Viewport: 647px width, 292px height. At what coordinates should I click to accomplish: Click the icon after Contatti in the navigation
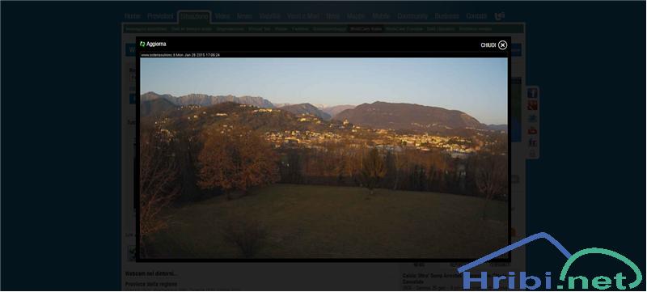tap(499, 16)
